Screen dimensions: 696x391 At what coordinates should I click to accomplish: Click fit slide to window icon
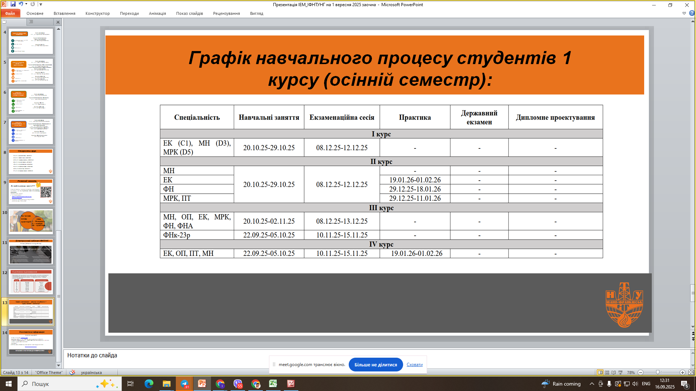691,373
